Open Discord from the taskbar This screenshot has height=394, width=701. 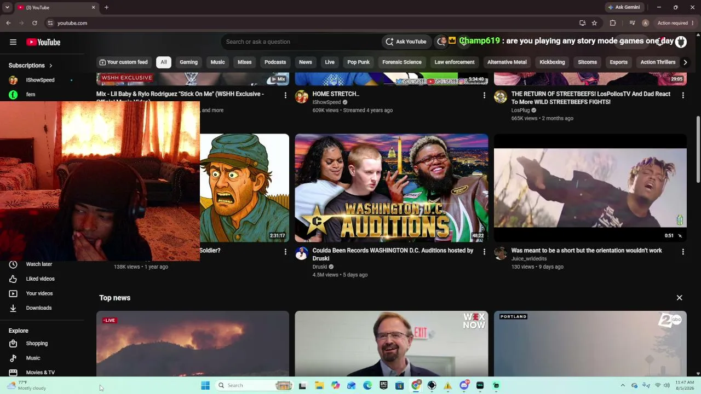pyautogui.click(x=464, y=386)
